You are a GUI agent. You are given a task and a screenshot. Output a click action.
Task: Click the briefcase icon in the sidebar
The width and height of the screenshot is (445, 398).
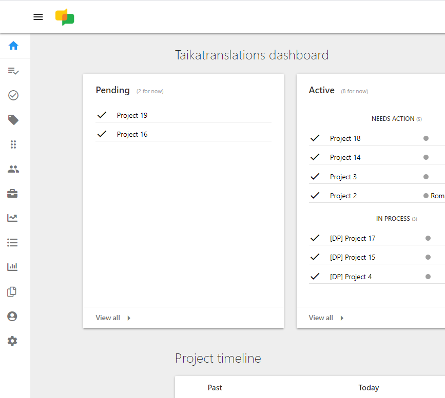[x=13, y=193]
